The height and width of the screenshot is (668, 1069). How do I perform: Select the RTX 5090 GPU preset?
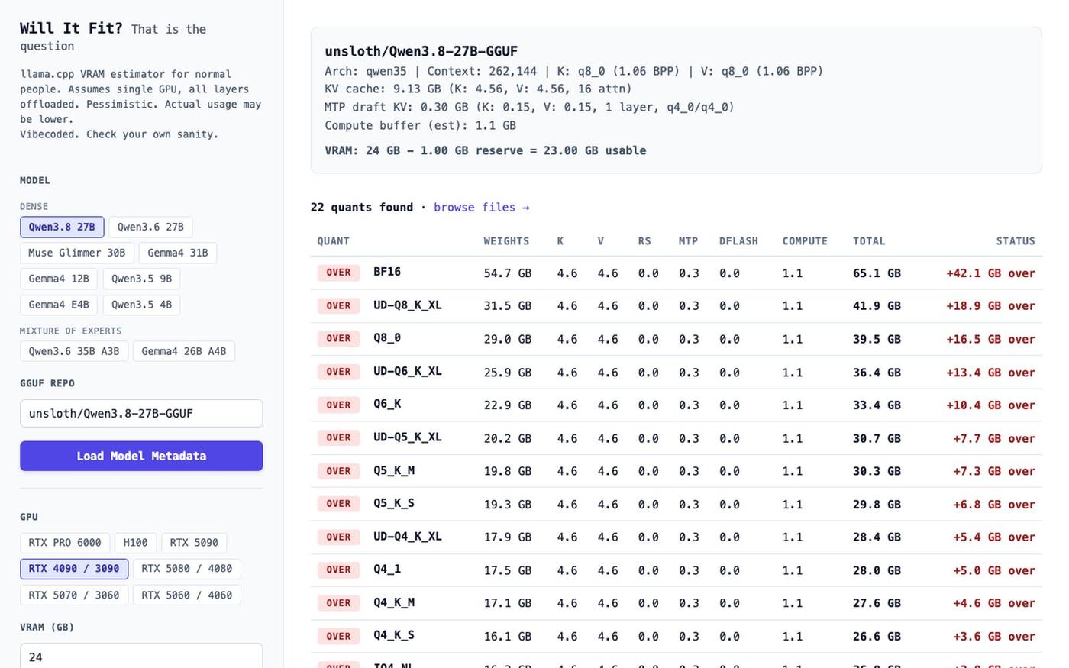pyautogui.click(x=194, y=543)
